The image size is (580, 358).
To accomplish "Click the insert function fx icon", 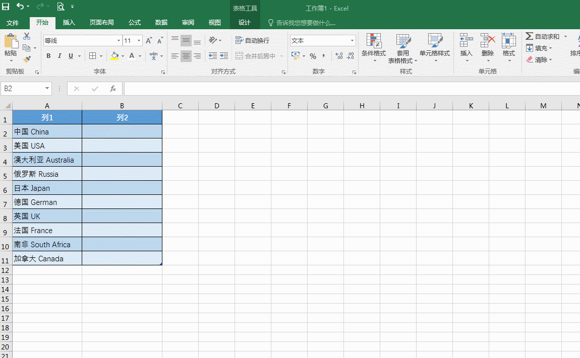I will click(113, 89).
